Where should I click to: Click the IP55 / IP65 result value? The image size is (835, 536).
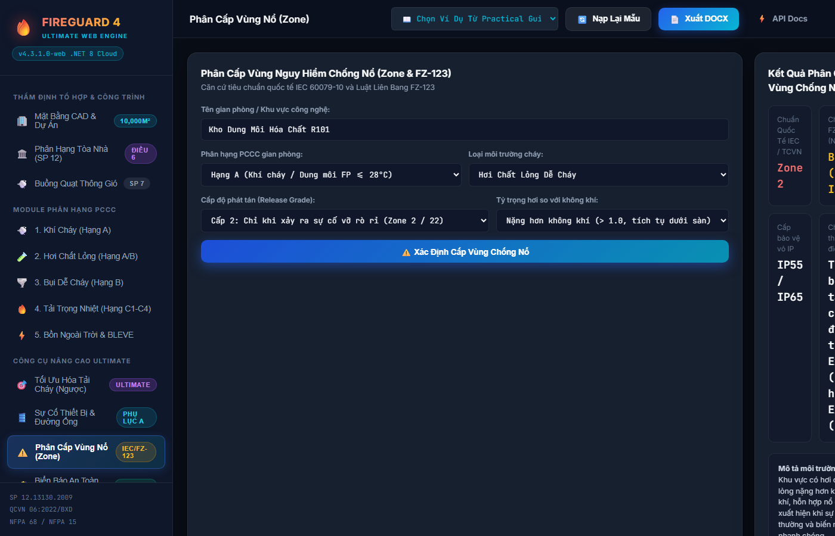(x=790, y=281)
